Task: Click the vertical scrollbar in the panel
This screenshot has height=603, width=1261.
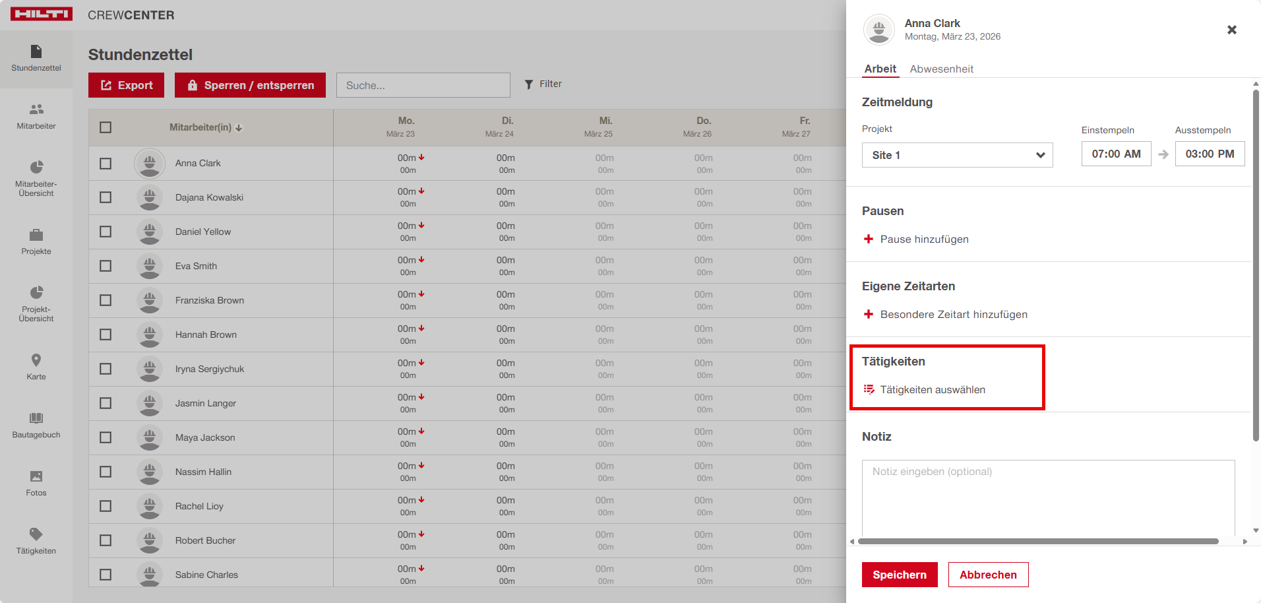Action: [x=1256, y=264]
